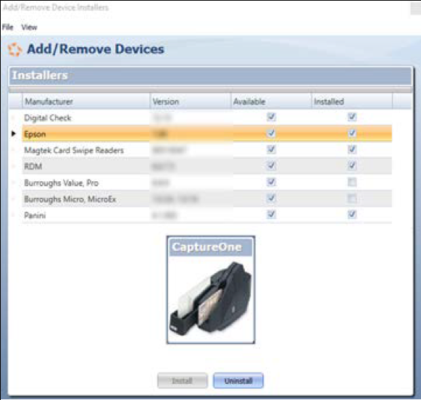Image resolution: width=421 pixels, height=400 pixels.
Task: Select the RDM manufacturer row
Action: [207, 166]
